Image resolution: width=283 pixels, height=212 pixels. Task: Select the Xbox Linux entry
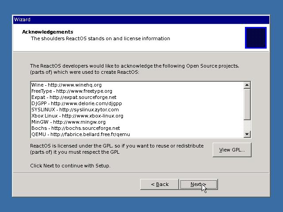tap(77, 116)
